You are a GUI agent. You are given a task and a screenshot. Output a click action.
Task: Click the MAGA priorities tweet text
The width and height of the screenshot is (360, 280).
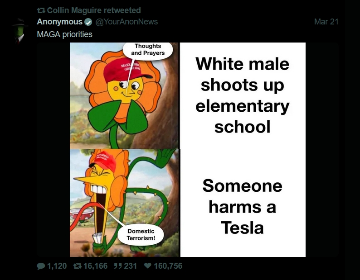pyautogui.click(x=64, y=34)
